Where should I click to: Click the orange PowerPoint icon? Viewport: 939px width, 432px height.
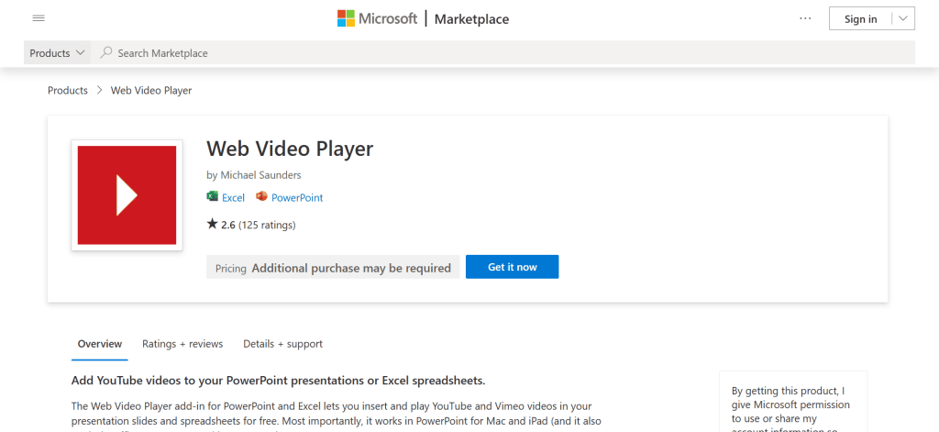point(261,197)
